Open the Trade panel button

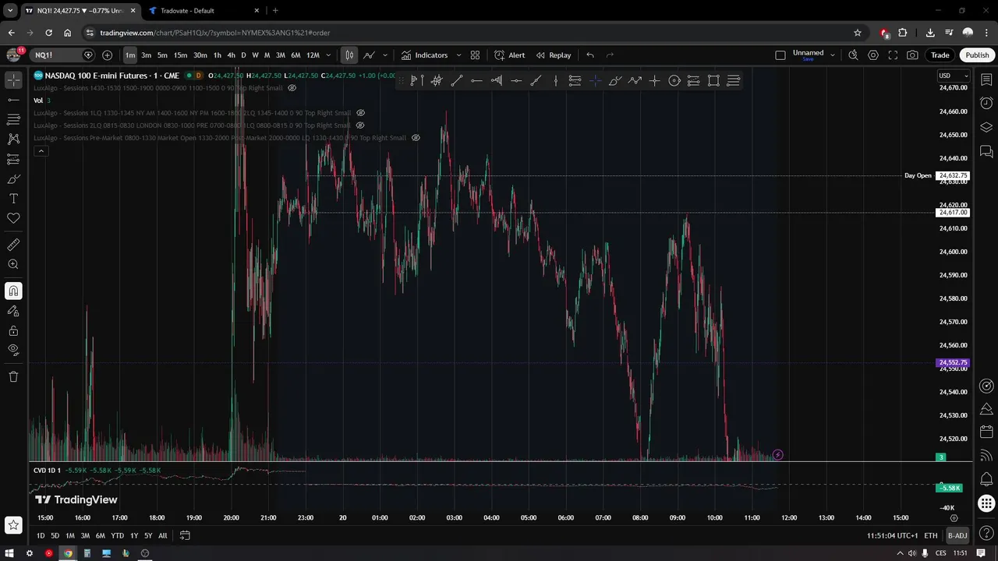pos(940,55)
